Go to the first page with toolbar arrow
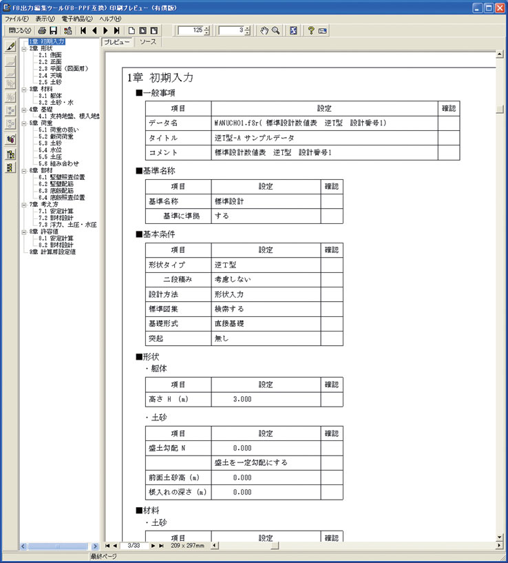The height and width of the screenshot is (563, 508). [83, 30]
